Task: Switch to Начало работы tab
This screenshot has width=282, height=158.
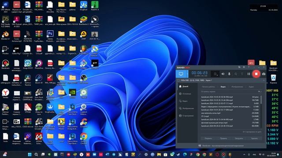Action: [x=208, y=87]
